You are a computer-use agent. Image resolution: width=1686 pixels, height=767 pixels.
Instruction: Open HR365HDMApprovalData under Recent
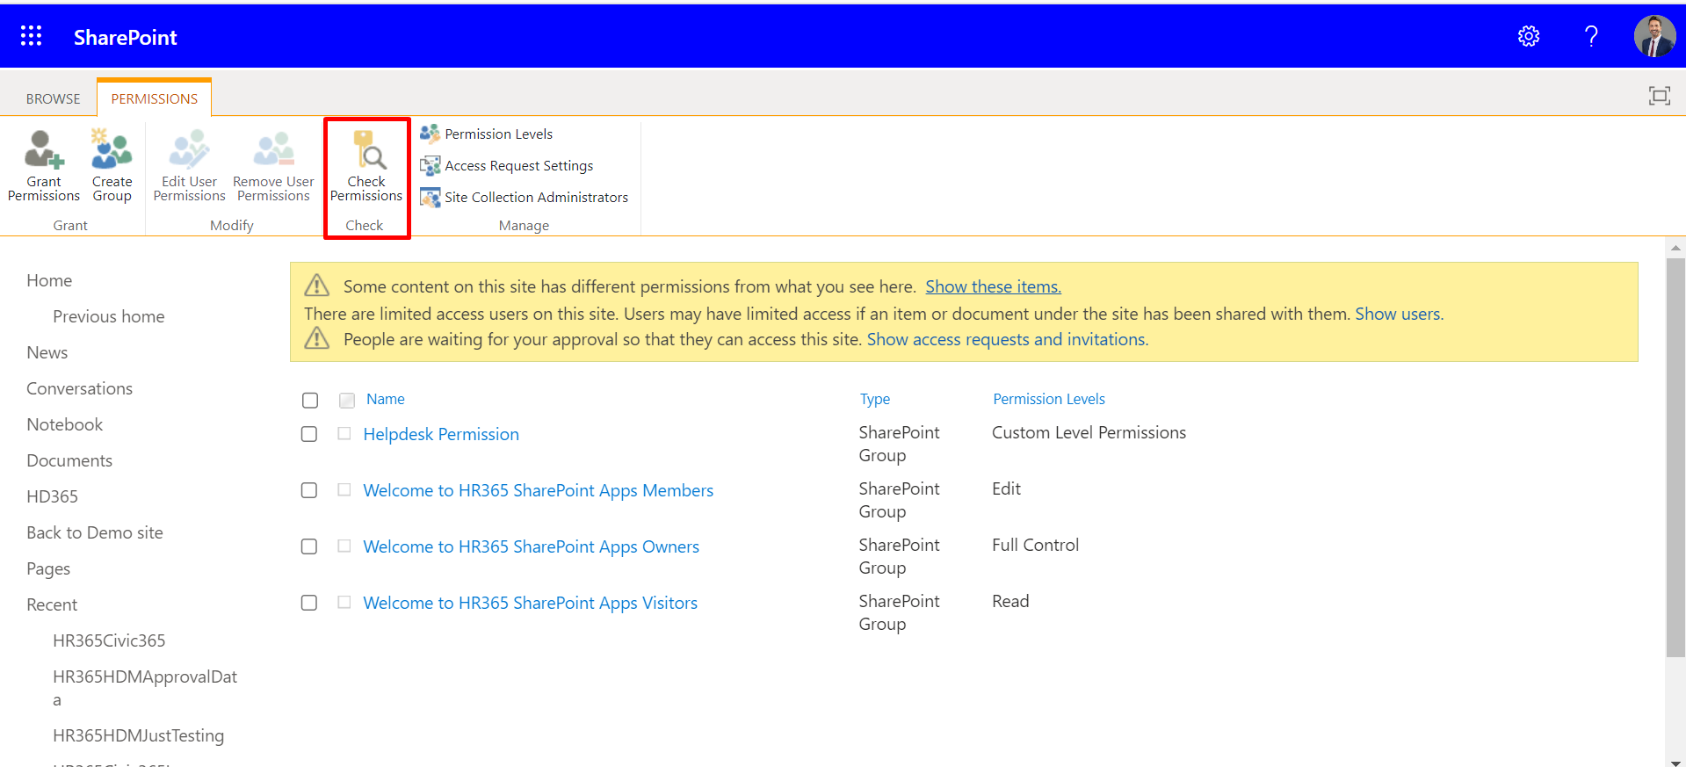145,688
